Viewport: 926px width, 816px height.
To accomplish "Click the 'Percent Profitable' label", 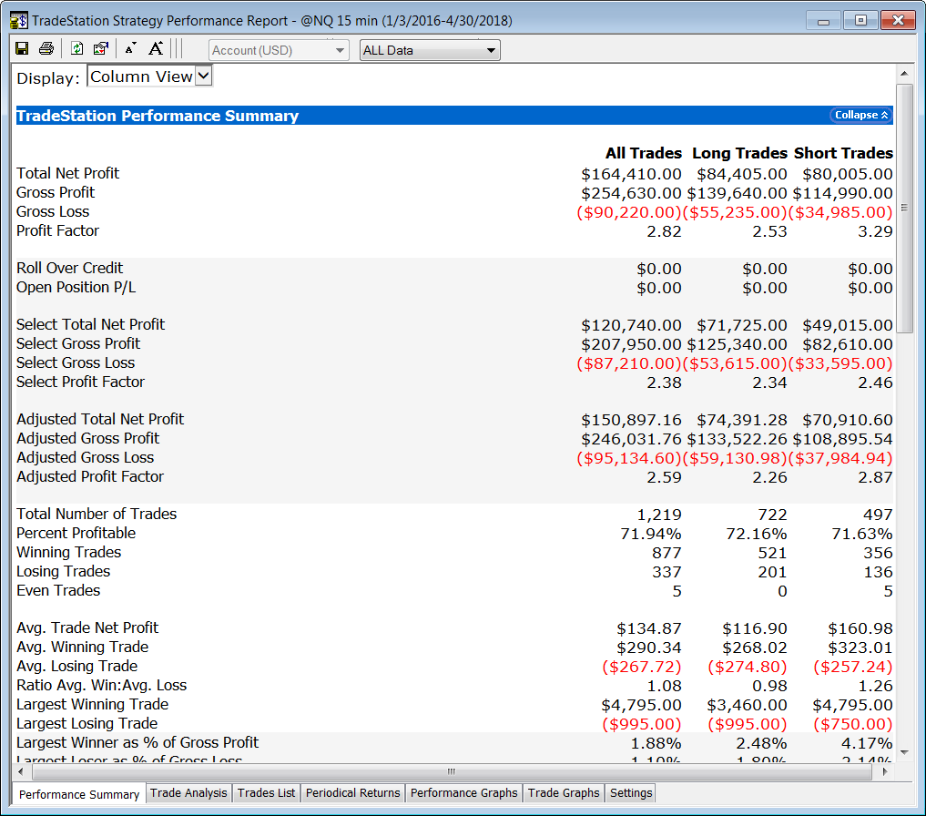I will click(76, 533).
